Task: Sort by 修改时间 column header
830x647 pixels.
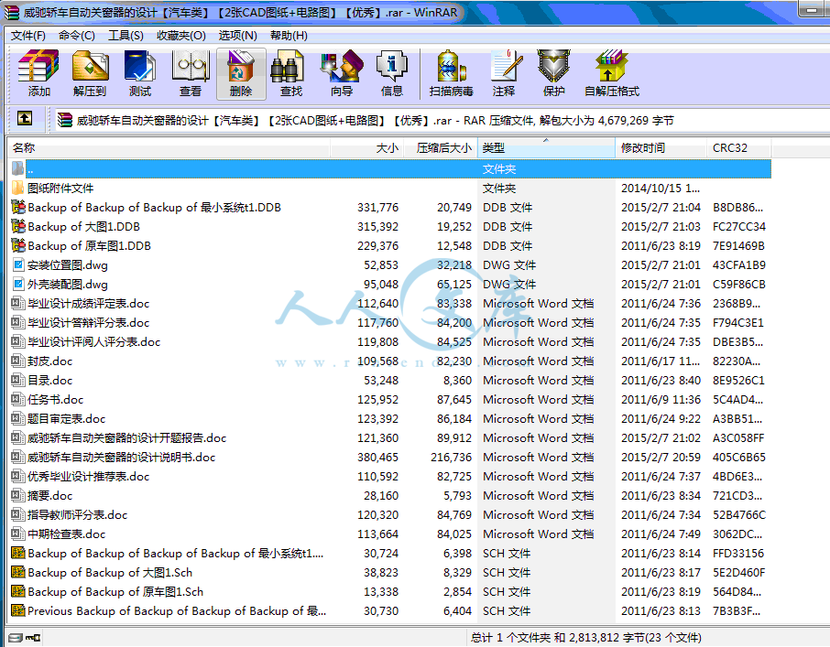Action: (x=661, y=148)
